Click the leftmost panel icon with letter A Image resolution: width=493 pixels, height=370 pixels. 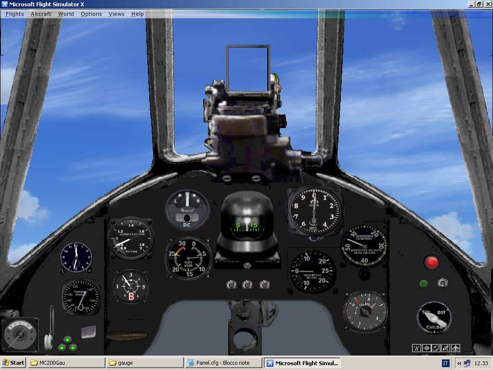416,348
